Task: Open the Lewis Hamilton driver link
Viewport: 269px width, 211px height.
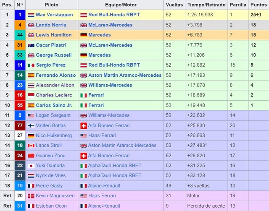Action: click(54, 35)
